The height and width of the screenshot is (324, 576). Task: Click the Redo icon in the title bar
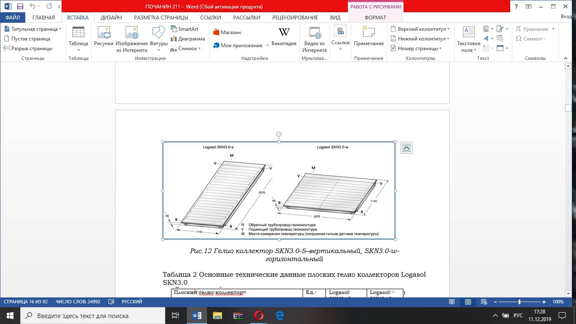pyautogui.click(x=49, y=6)
